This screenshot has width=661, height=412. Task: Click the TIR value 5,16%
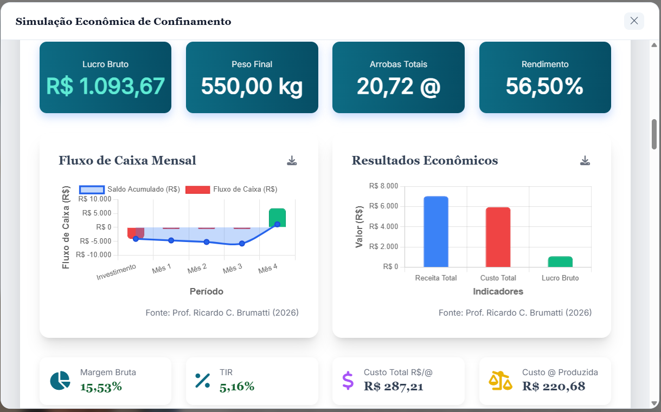click(x=237, y=387)
